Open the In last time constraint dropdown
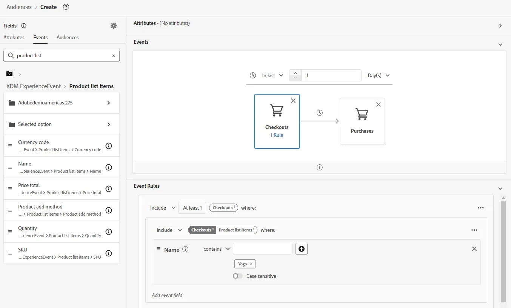 tap(272, 75)
